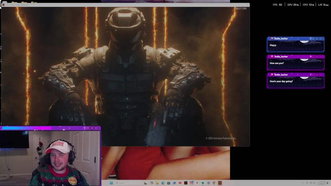Close the Heyyy chat card
The height and width of the screenshot is (186, 331).
[x=321, y=38]
